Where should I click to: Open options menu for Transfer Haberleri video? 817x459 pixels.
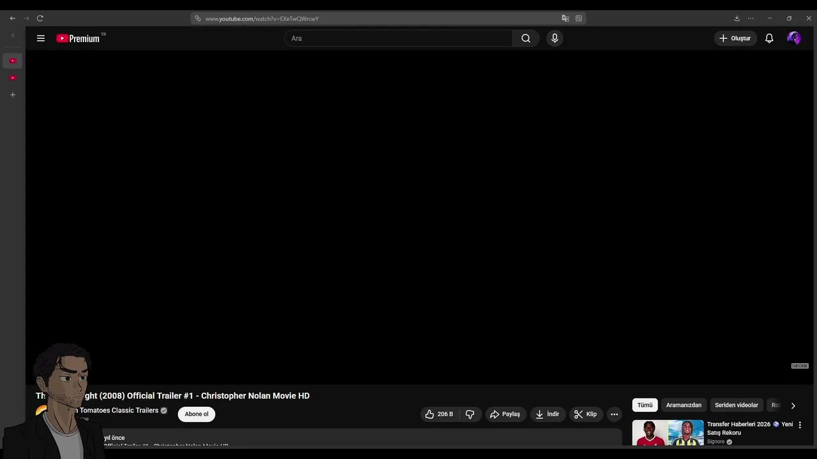coord(800,425)
